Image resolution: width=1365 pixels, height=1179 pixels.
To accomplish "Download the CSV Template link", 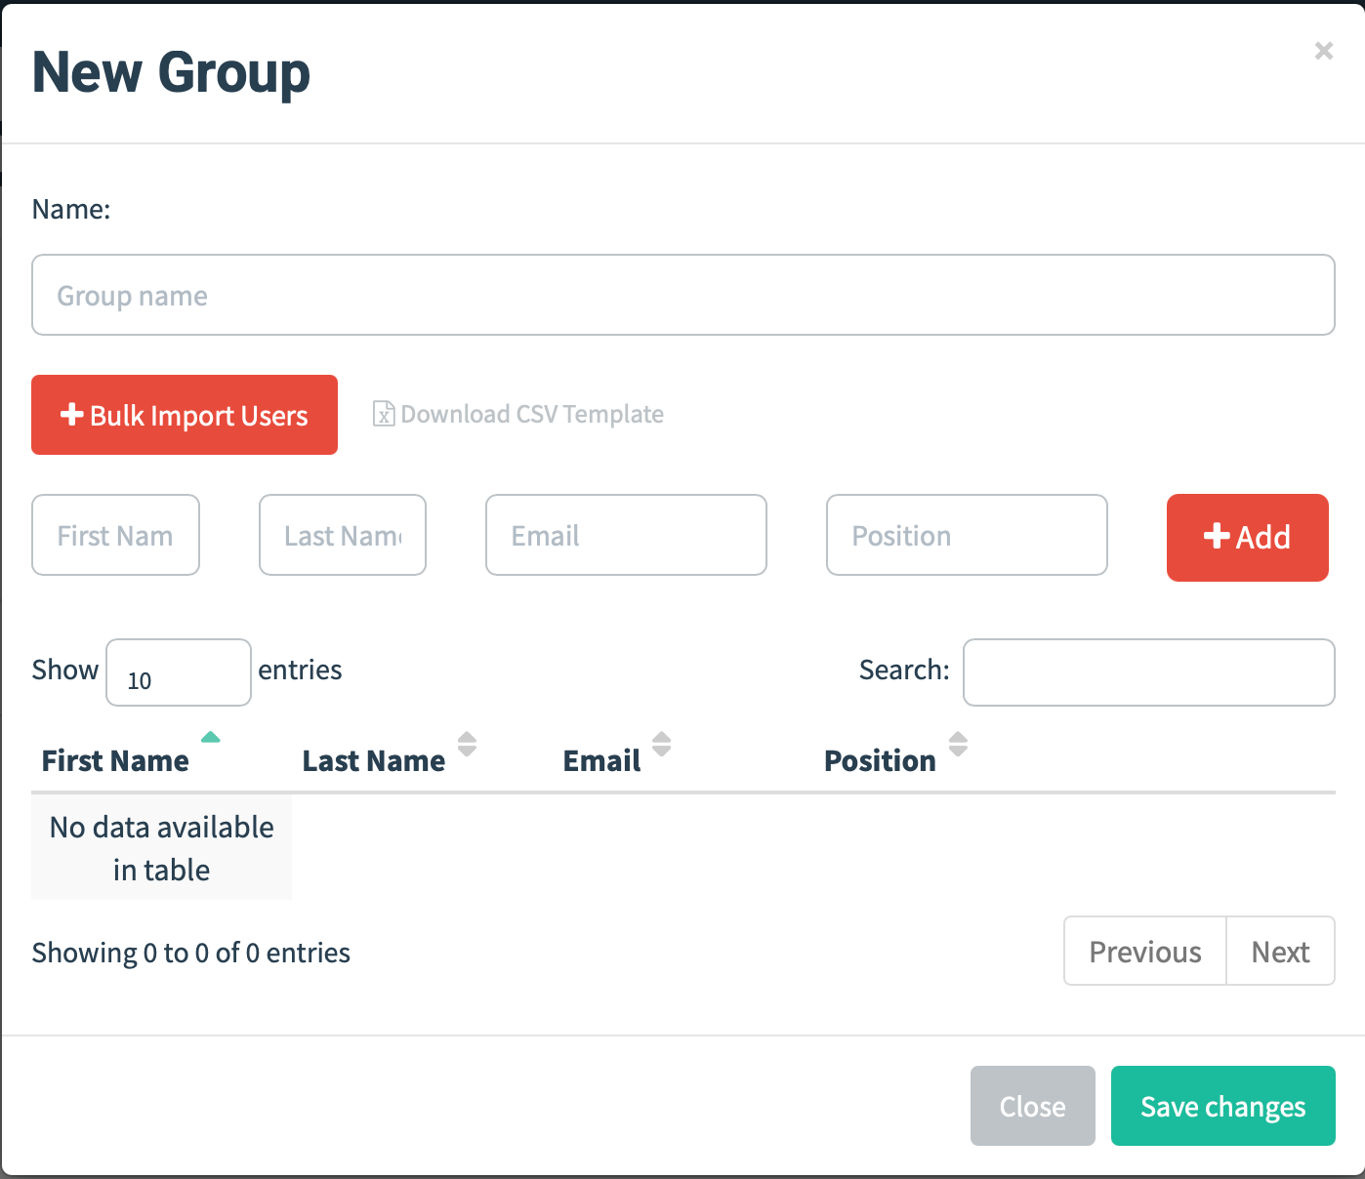I will pos(531,414).
